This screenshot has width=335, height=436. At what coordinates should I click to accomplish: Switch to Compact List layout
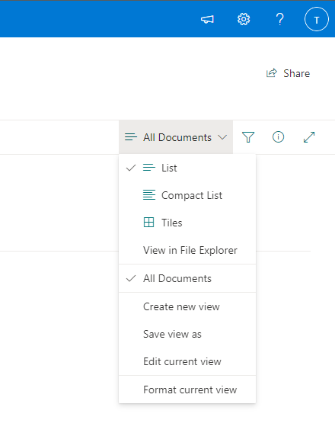point(187,195)
